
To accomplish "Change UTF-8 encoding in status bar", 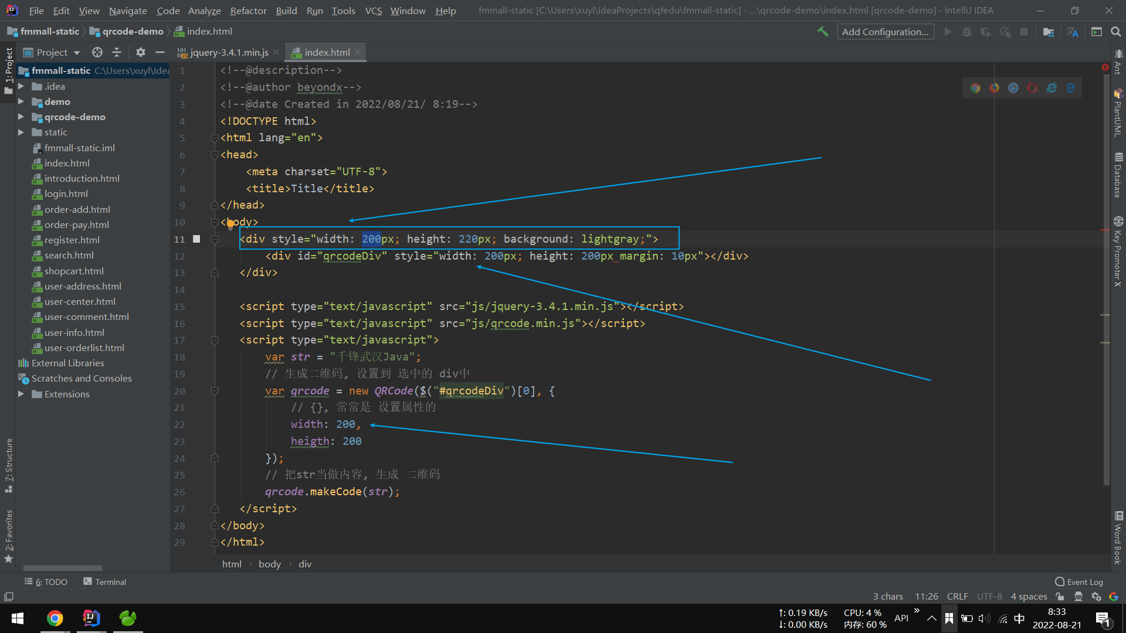I will point(989,597).
